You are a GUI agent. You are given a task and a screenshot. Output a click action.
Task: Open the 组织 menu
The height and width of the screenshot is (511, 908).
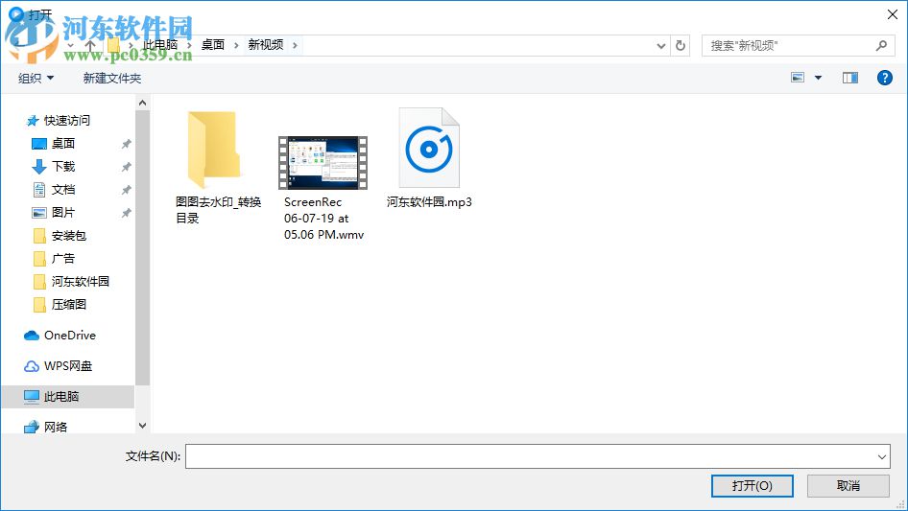pyautogui.click(x=36, y=78)
